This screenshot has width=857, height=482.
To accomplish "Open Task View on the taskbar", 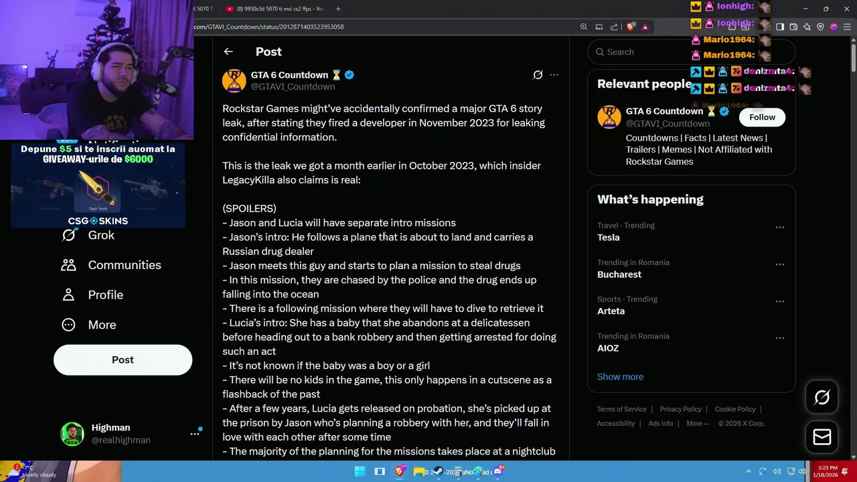I will pos(380,471).
